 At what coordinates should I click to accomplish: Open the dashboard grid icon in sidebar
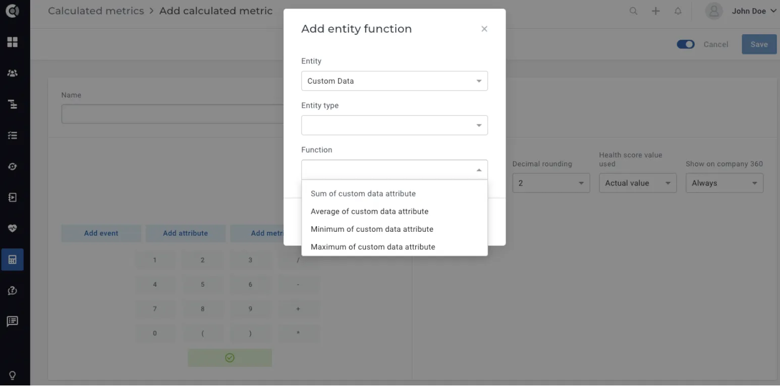pos(12,42)
